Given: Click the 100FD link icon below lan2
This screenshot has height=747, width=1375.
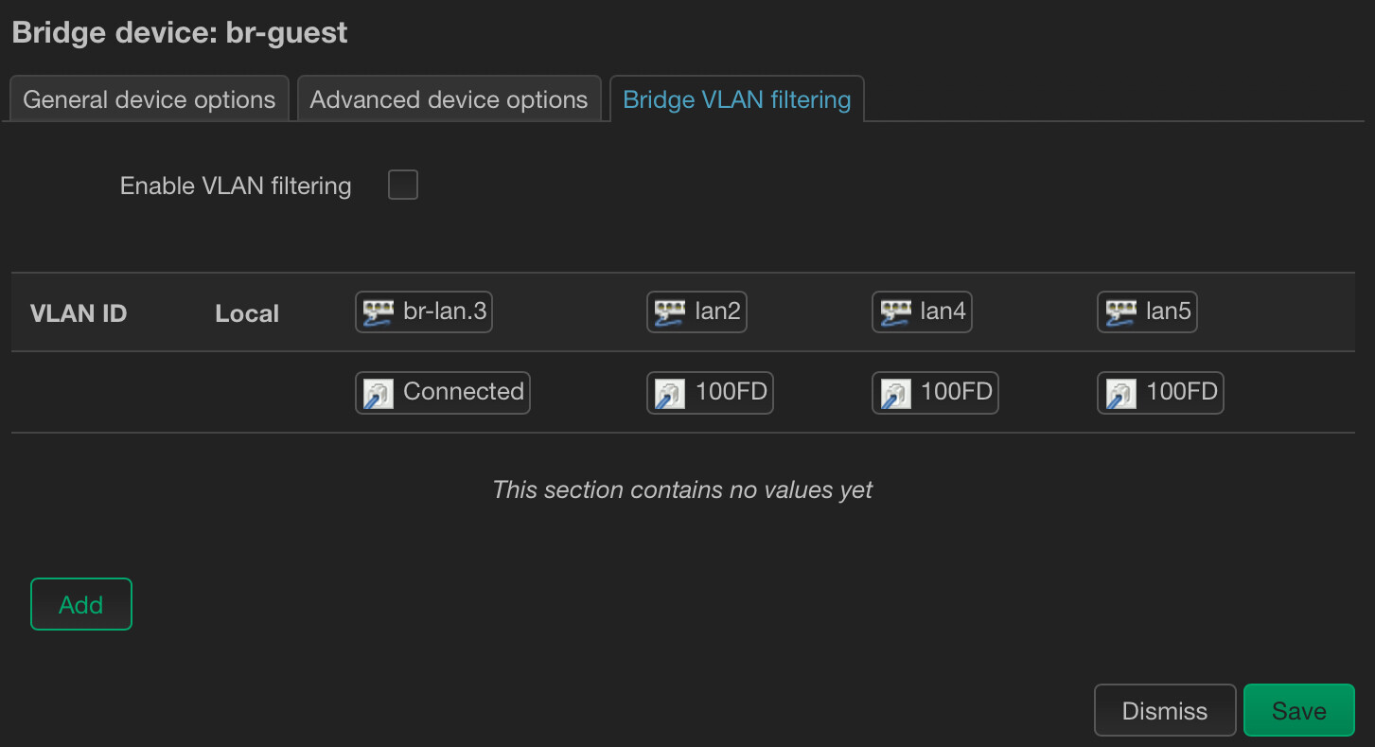Looking at the screenshot, I should (x=670, y=393).
